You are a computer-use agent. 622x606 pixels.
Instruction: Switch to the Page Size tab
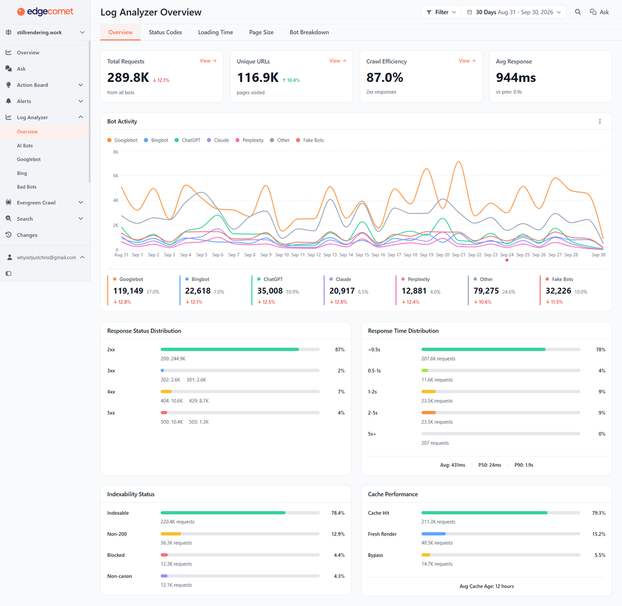(x=261, y=32)
